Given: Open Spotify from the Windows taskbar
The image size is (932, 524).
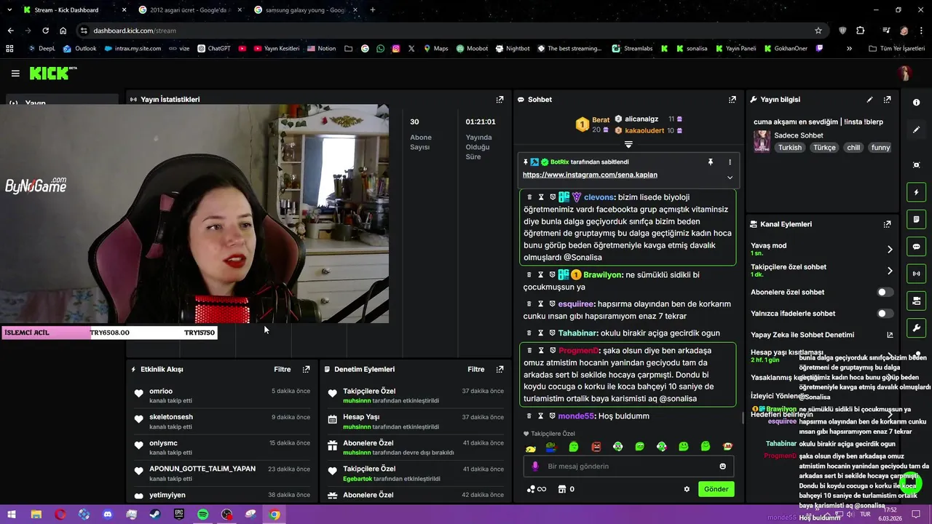Looking at the screenshot, I should (203, 515).
